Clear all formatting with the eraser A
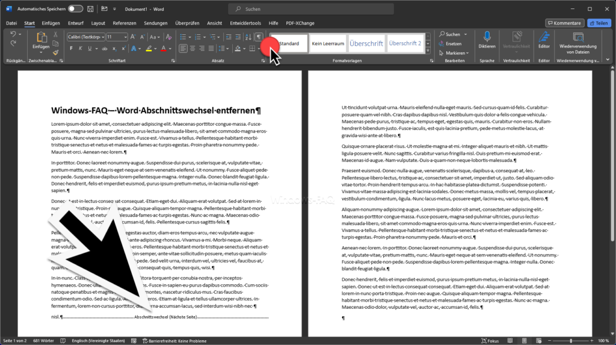This screenshot has width=616, height=345. click(x=169, y=37)
